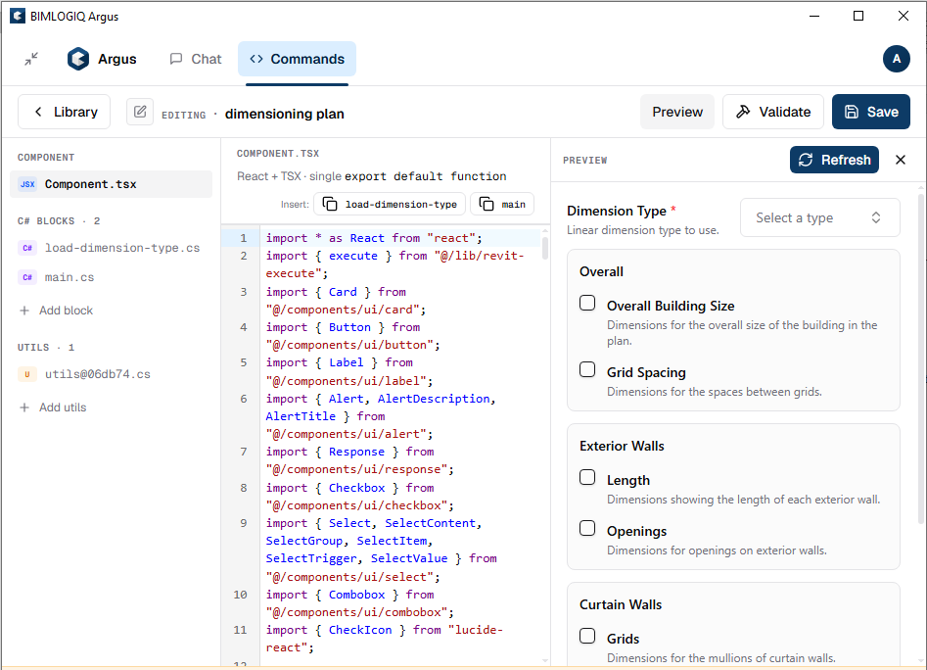
Task: Click the back chevron on Library
Action: pyautogui.click(x=38, y=112)
